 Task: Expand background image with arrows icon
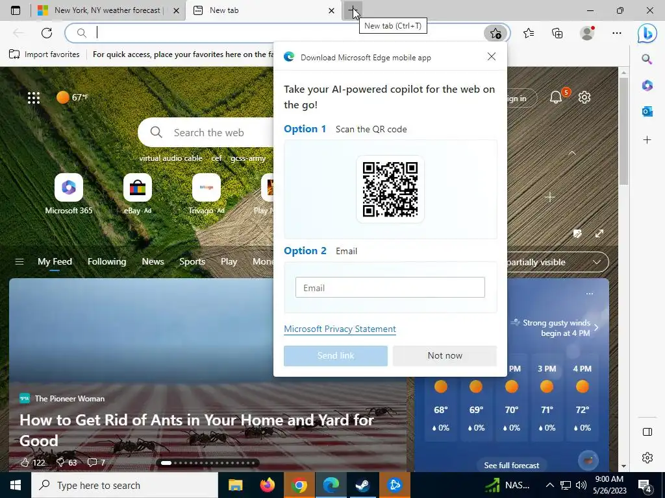[599, 233]
